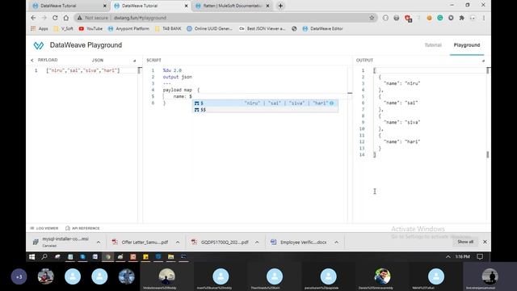This screenshot has width=517, height=291.
Task: Open the YouTube bookmark
Action: pyautogui.click(x=90, y=29)
